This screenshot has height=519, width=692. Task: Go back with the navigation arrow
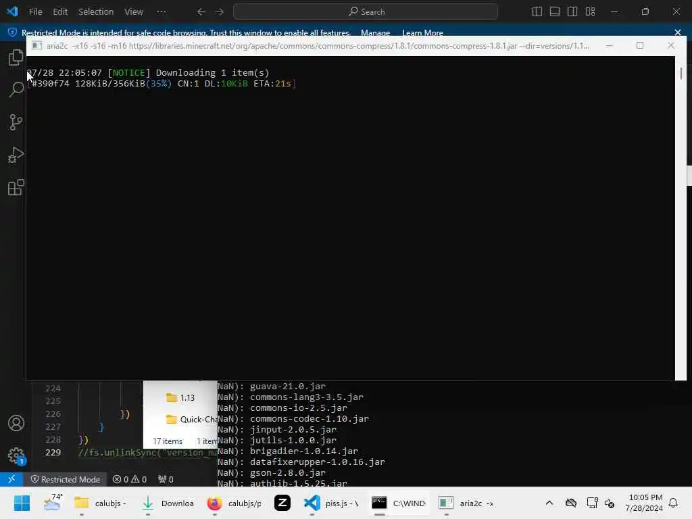(x=201, y=12)
